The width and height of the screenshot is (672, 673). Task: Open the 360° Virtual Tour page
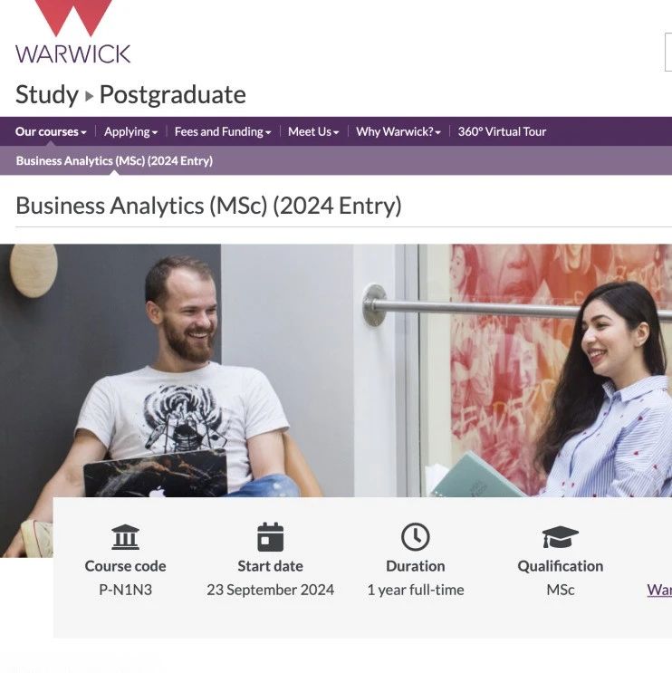pyautogui.click(x=502, y=131)
